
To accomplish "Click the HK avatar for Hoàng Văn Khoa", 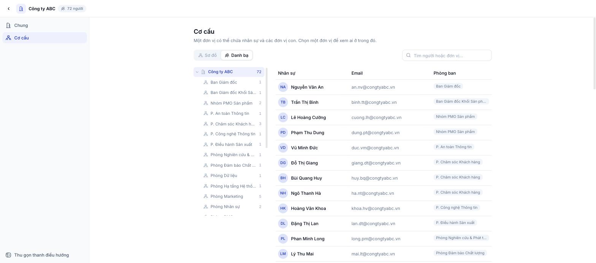I will pyautogui.click(x=283, y=208).
